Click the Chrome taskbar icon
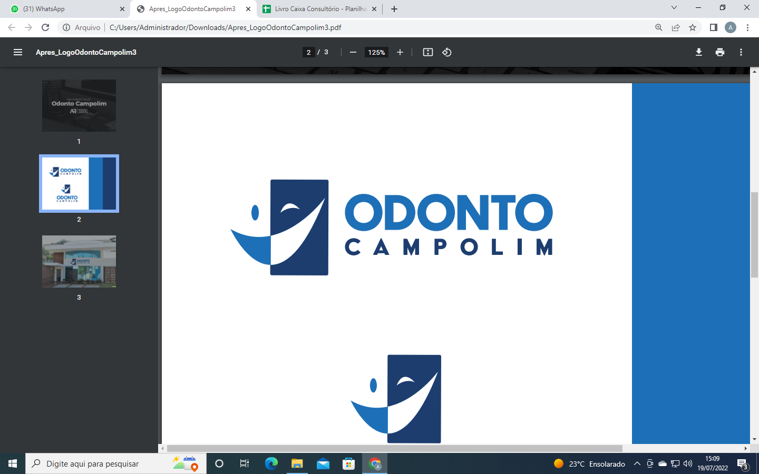This screenshot has height=474, width=759. pyautogui.click(x=375, y=463)
